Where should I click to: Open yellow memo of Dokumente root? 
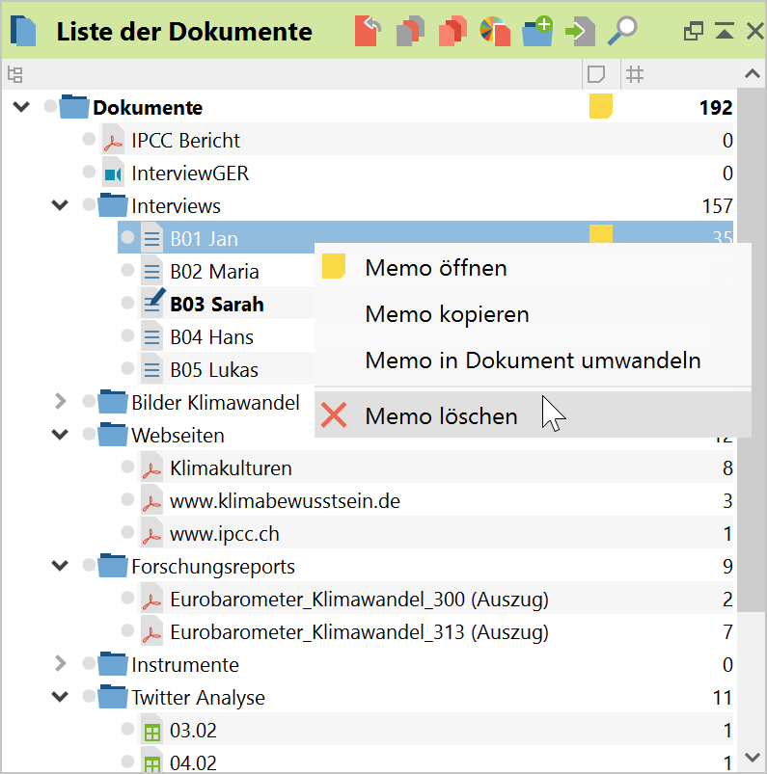click(601, 107)
